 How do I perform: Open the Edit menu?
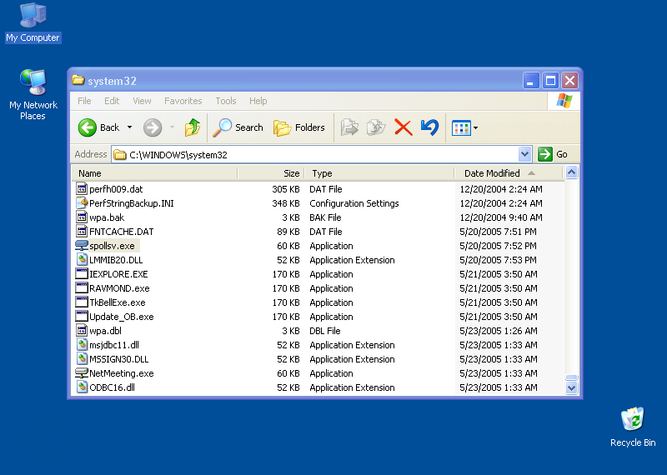tap(112, 101)
